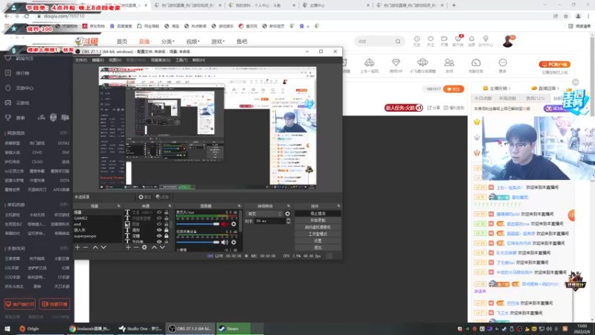Viewport: 595px width, 335px height.
Task: Open OBS 编辑 menu
Action: [97, 60]
